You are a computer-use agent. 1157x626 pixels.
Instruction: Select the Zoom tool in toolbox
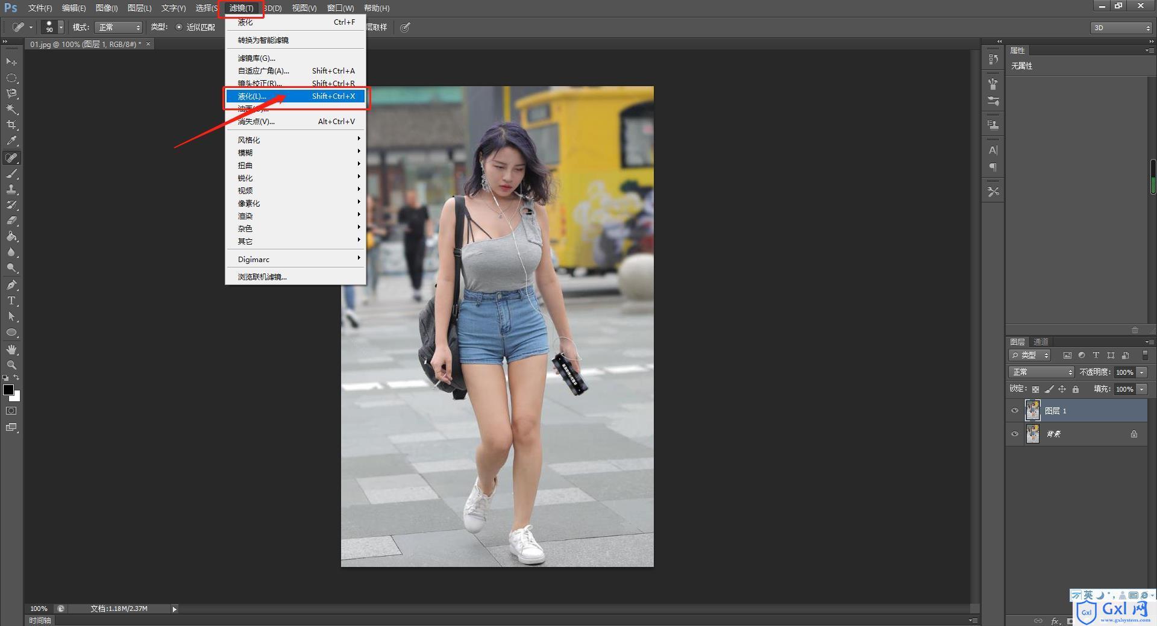pyautogui.click(x=11, y=365)
